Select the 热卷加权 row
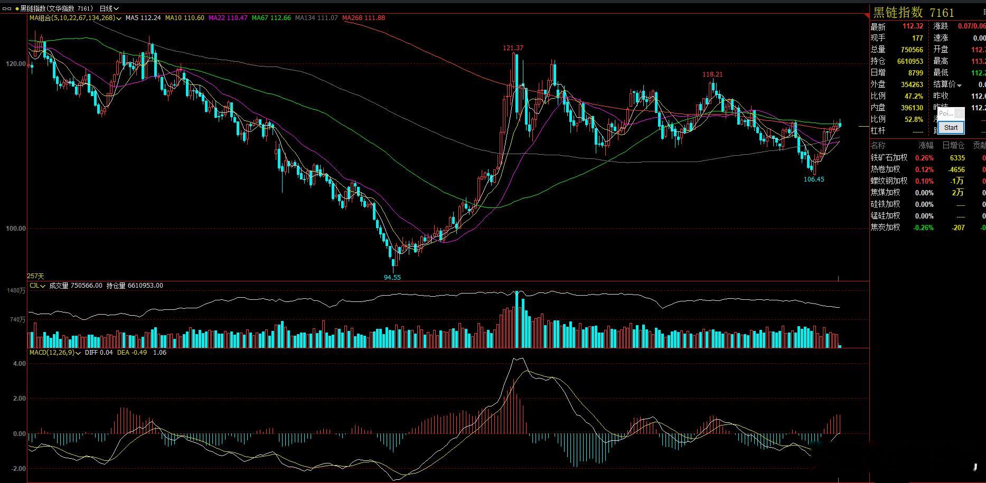This screenshot has width=986, height=483. [x=928, y=169]
